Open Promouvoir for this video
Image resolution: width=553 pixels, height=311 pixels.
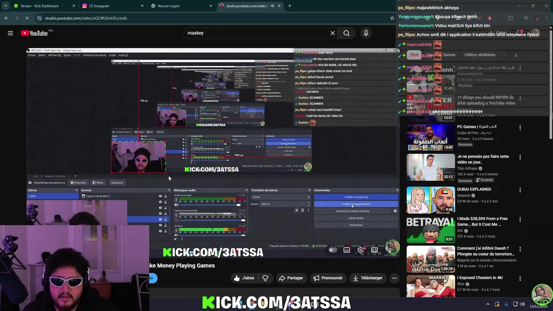(328, 278)
